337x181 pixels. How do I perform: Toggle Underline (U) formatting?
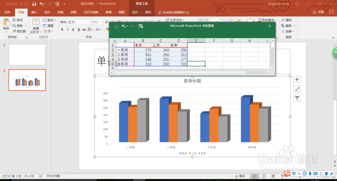(73, 30)
